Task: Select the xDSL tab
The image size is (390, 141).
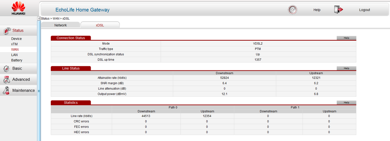Action: pyautogui.click(x=100, y=25)
